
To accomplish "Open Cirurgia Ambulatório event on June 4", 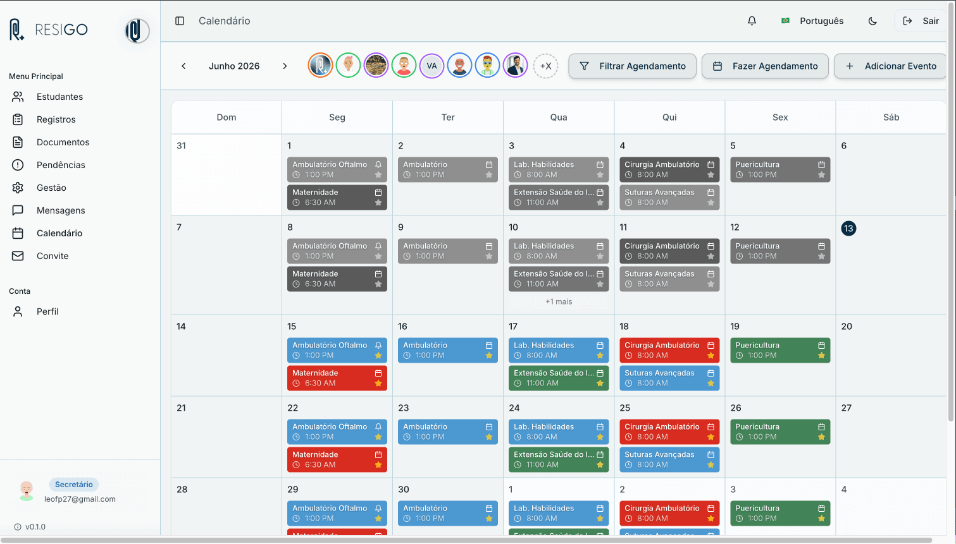I will (669, 169).
